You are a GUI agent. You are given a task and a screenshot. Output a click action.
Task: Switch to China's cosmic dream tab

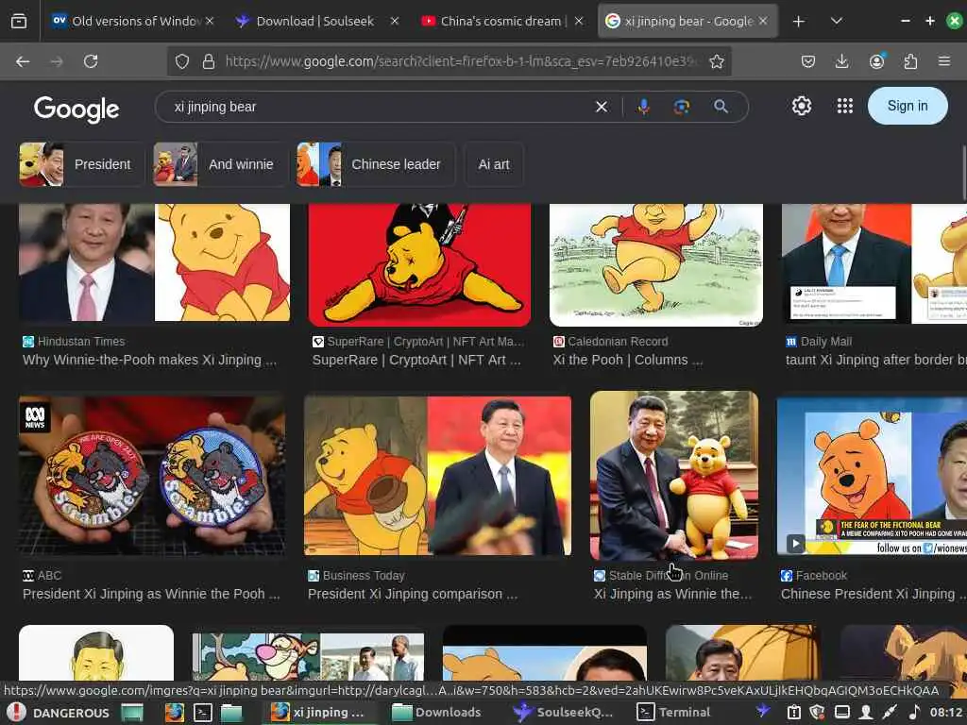tap(502, 22)
